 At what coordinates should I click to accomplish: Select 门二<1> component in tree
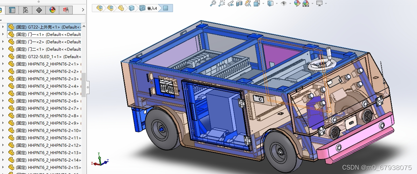point(44,49)
